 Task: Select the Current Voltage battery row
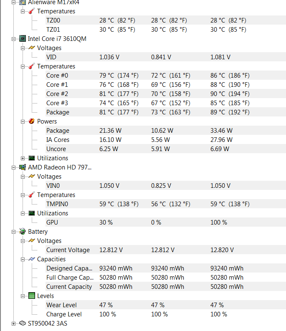pyautogui.click(x=68, y=250)
